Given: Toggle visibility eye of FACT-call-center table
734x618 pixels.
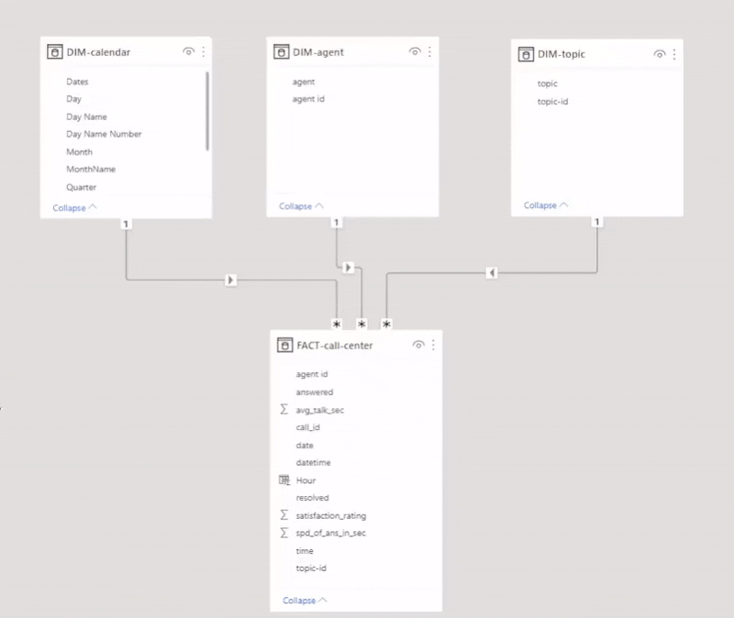Looking at the screenshot, I should pos(418,345).
